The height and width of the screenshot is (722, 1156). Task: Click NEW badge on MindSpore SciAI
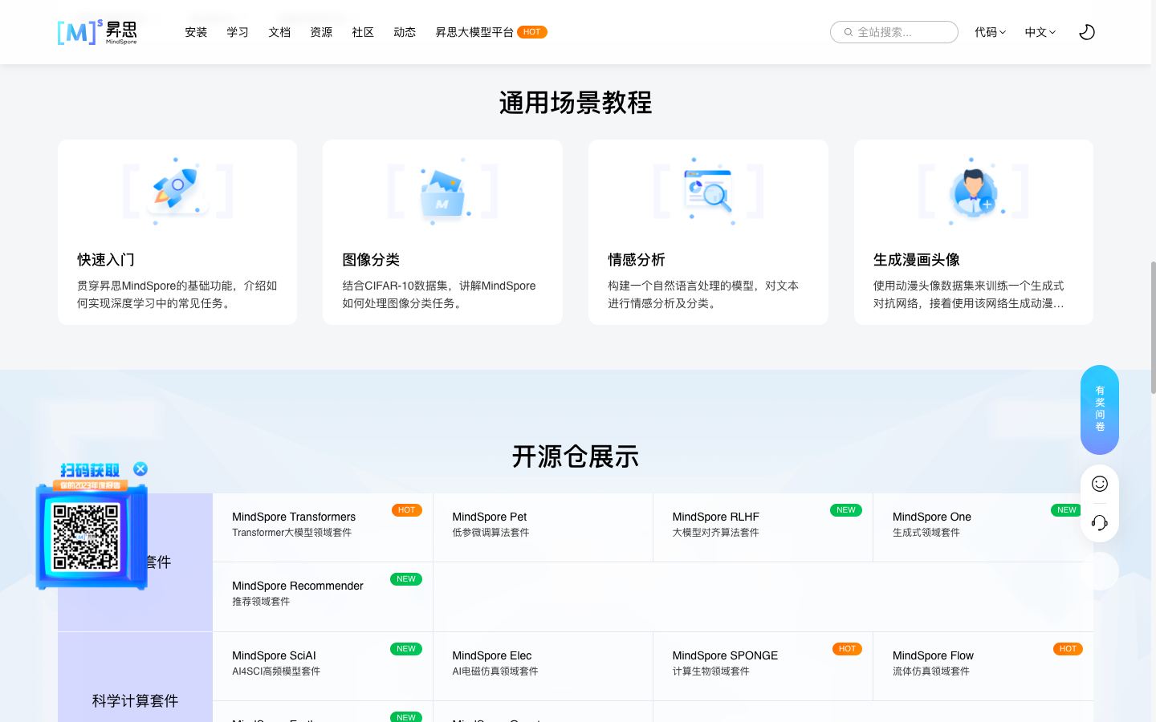point(406,649)
